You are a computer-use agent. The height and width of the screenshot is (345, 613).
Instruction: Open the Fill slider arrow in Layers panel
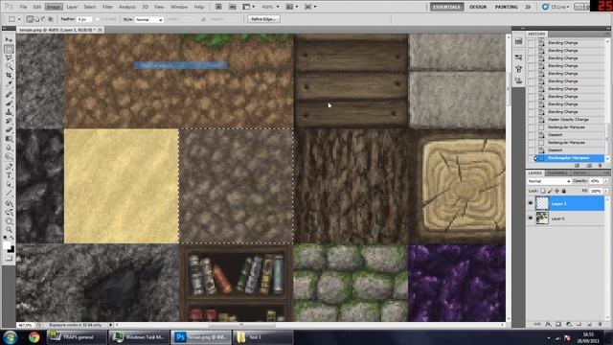coord(606,191)
